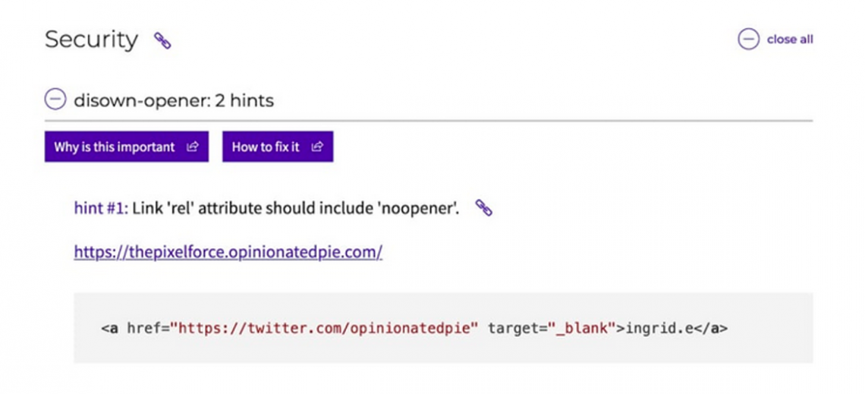Open the "Why is this important" button
This screenshot has width=865, height=394.
point(115,147)
